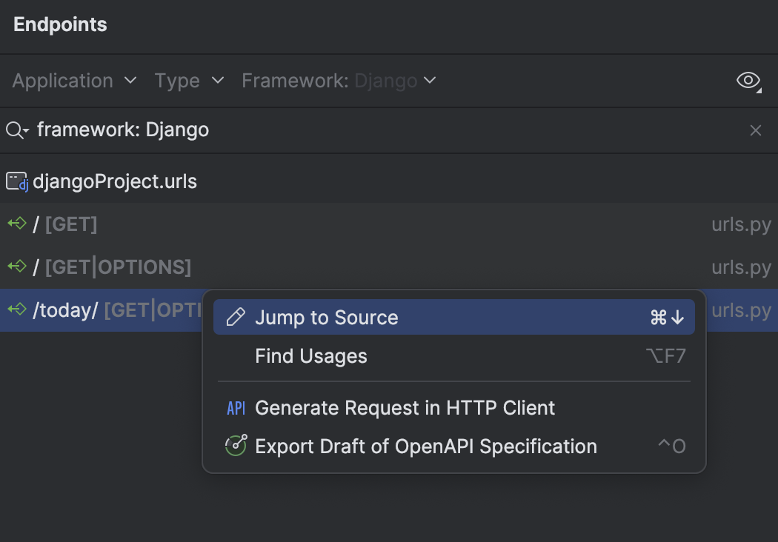The height and width of the screenshot is (542, 778).
Task: Open the Type filter dropdown
Action: (x=189, y=81)
